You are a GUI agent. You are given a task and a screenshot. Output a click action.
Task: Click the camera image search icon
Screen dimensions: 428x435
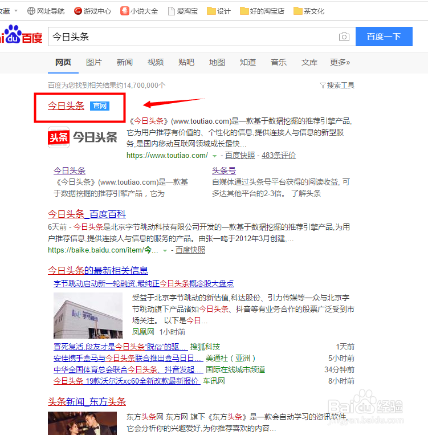pyautogui.click(x=344, y=36)
